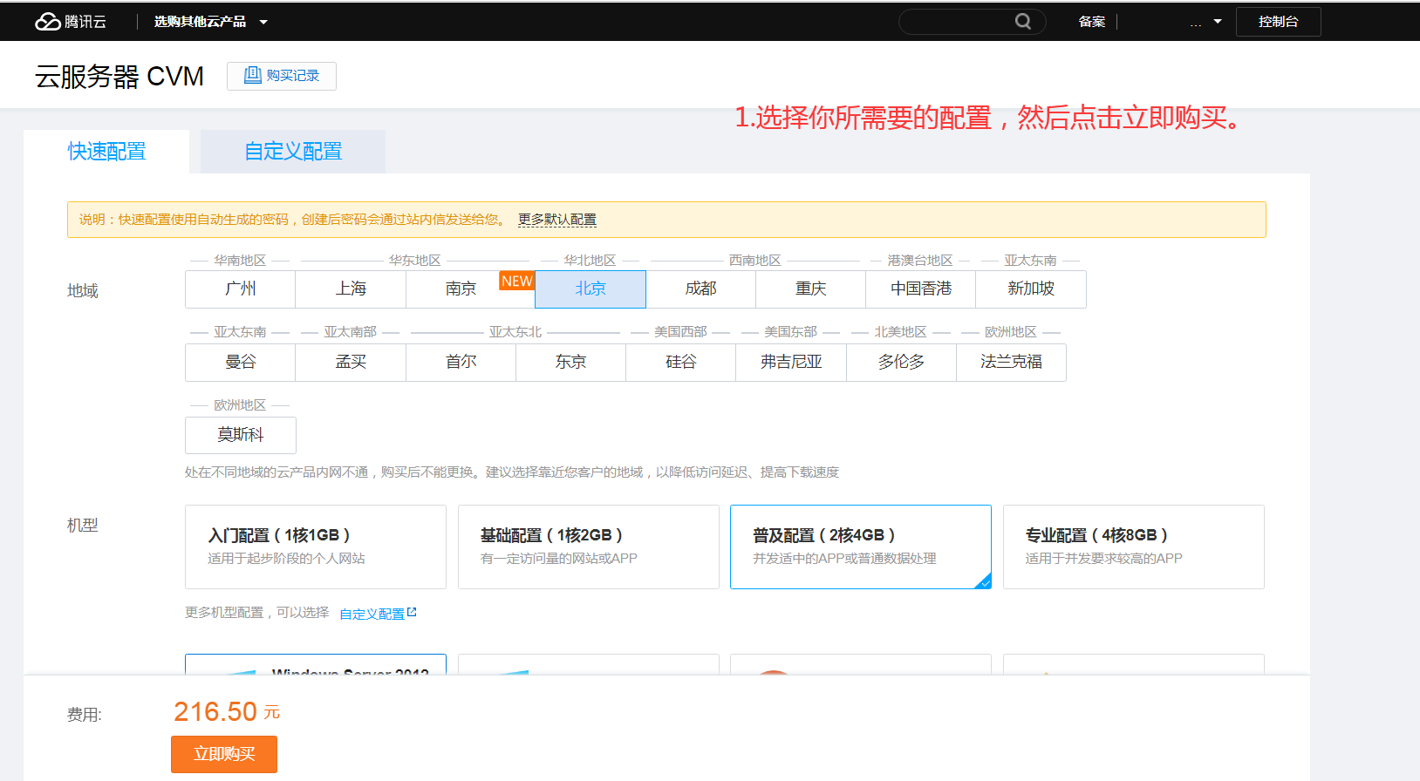Select region 多伦多
Screen dimensions: 1420x781
(x=901, y=362)
